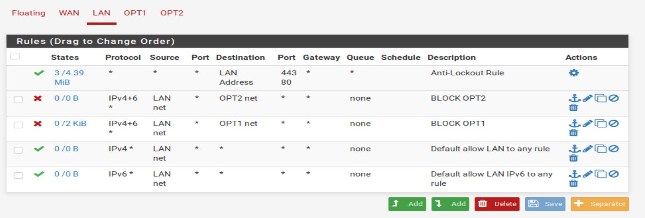Check the BLOCK OPT2 rule checkbox
Image resolution: width=645 pixels, height=218 pixels.
pos(18,99)
